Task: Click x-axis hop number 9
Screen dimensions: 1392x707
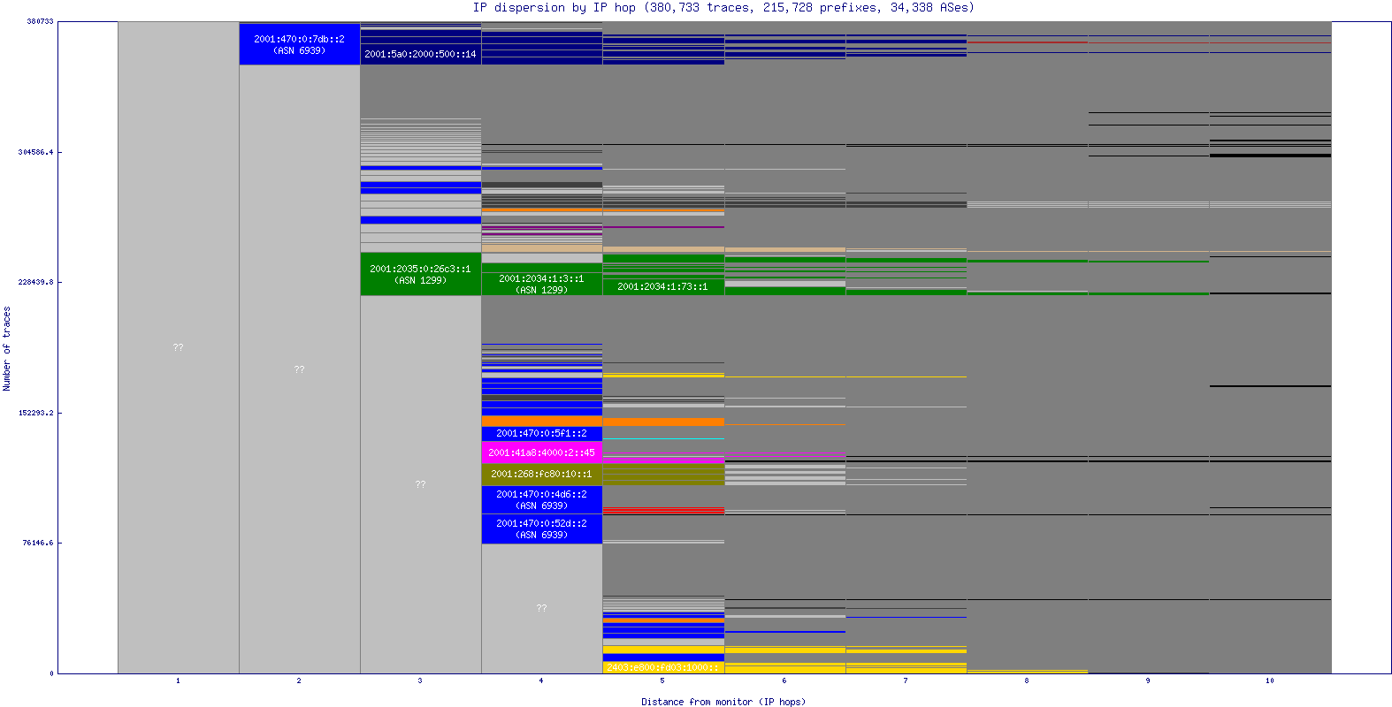Action: 1148,680
